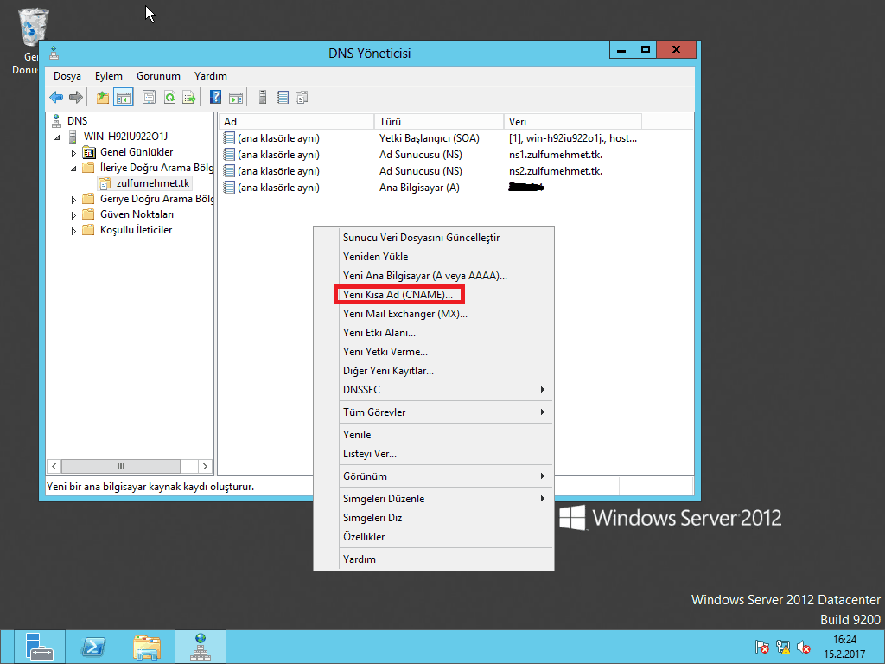Click network status tray icon
The height and width of the screenshot is (664, 885).
[x=783, y=647]
